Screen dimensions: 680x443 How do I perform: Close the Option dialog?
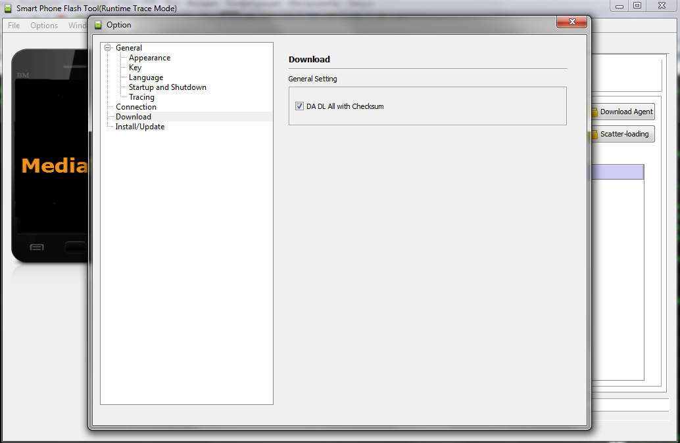(571, 22)
